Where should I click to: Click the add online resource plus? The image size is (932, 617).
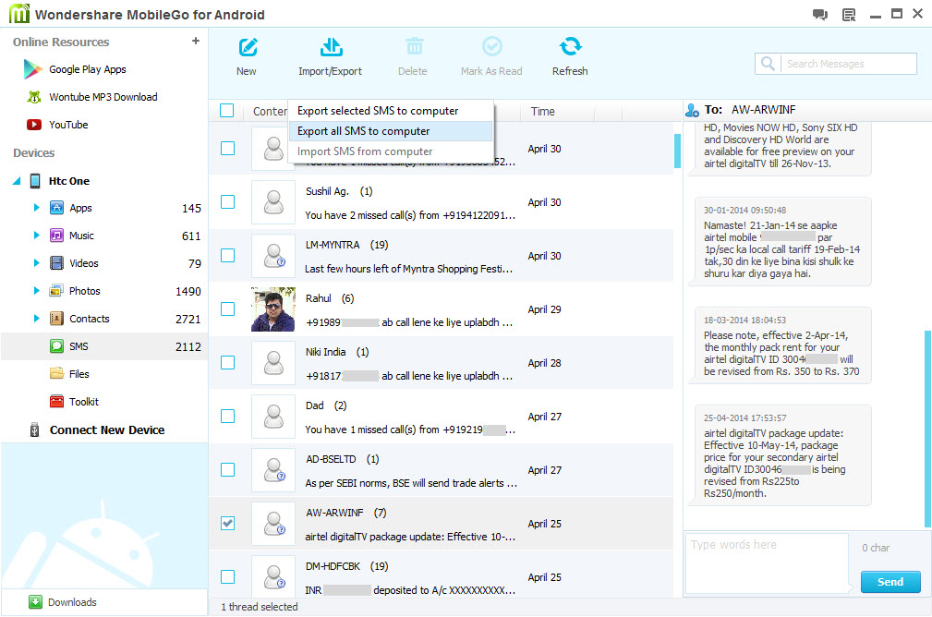[x=196, y=41]
